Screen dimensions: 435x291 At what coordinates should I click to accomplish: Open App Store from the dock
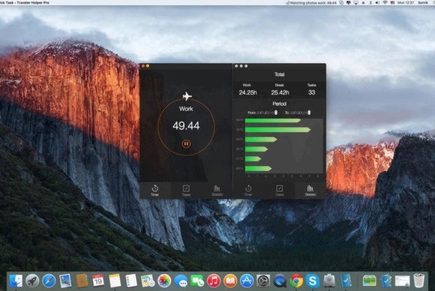point(246,280)
